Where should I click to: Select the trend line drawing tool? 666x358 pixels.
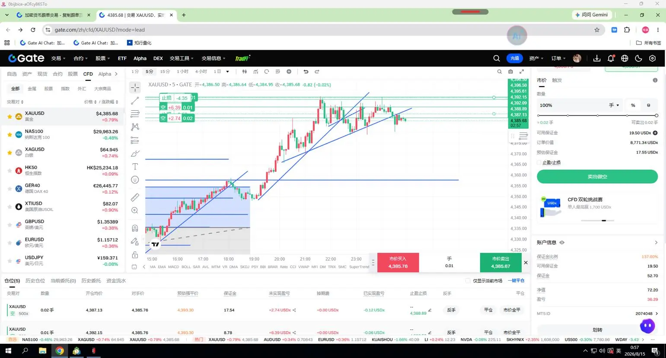[x=135, y=101]
